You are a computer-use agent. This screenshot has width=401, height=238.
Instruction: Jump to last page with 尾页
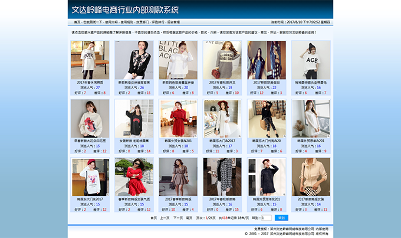(x=189, y=218)
